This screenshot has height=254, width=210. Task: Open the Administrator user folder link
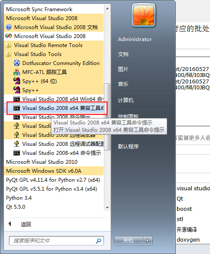pyautogui.click(x=135, y=39)
